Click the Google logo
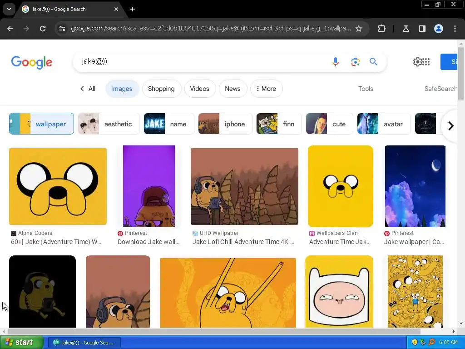Screen dimensions: 465x349 (32, 62)
